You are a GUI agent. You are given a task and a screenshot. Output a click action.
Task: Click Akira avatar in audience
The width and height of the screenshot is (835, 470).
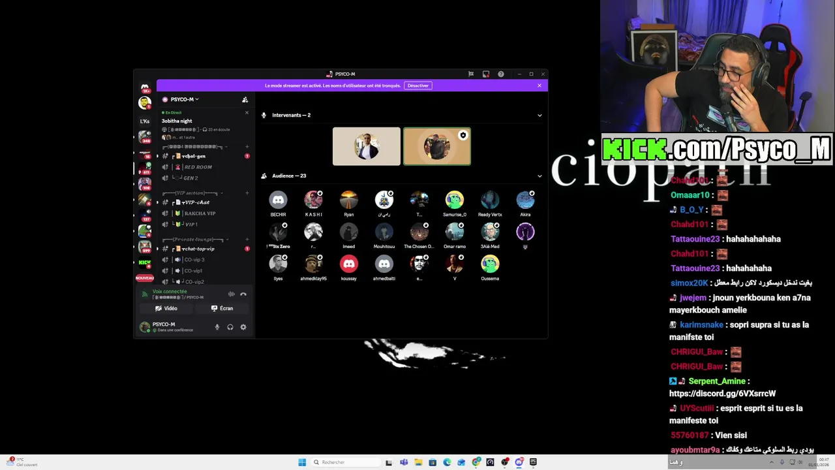click(x=525, y=200)
